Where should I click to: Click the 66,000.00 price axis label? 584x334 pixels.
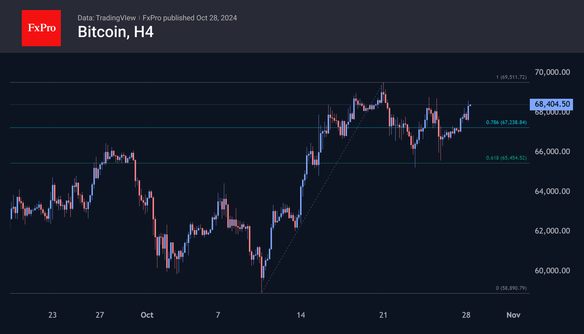552,151
